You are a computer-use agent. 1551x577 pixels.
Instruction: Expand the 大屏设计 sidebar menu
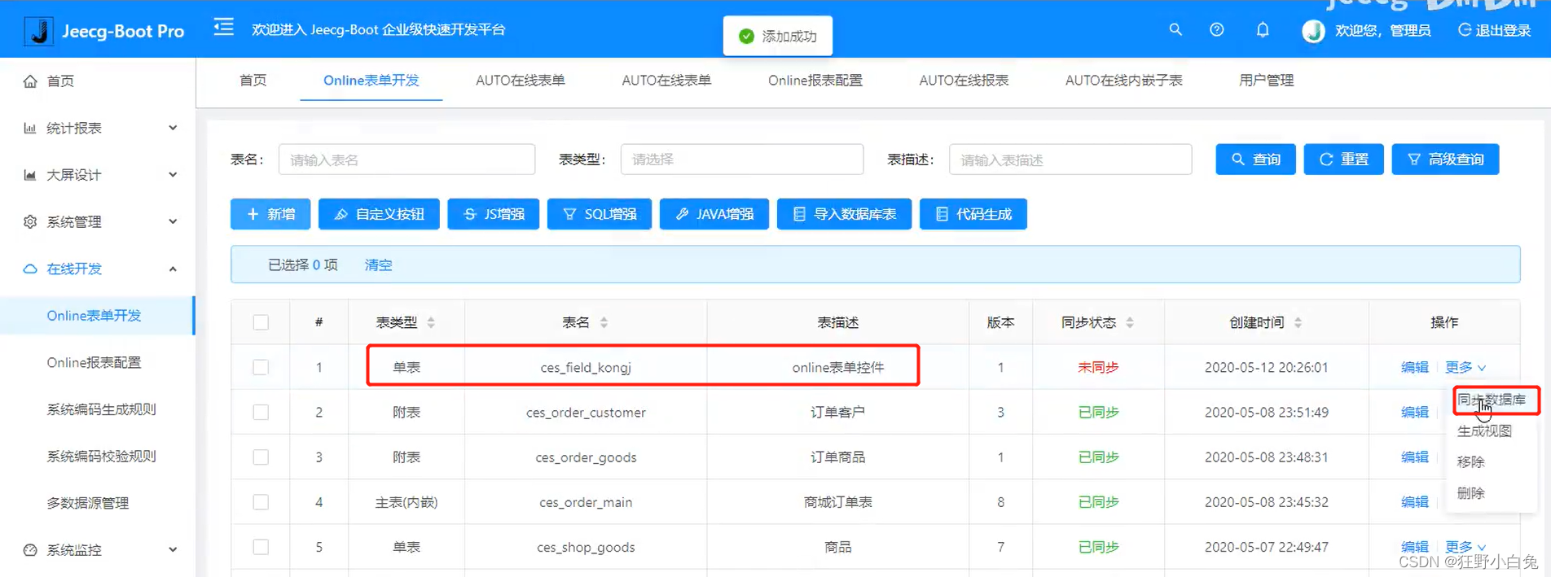pyautogui.click(x=98, y=174)
